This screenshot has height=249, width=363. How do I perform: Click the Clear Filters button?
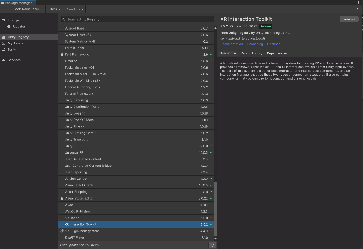74,9
